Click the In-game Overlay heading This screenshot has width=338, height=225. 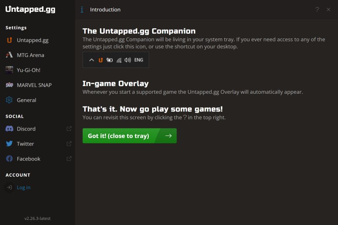115,84
